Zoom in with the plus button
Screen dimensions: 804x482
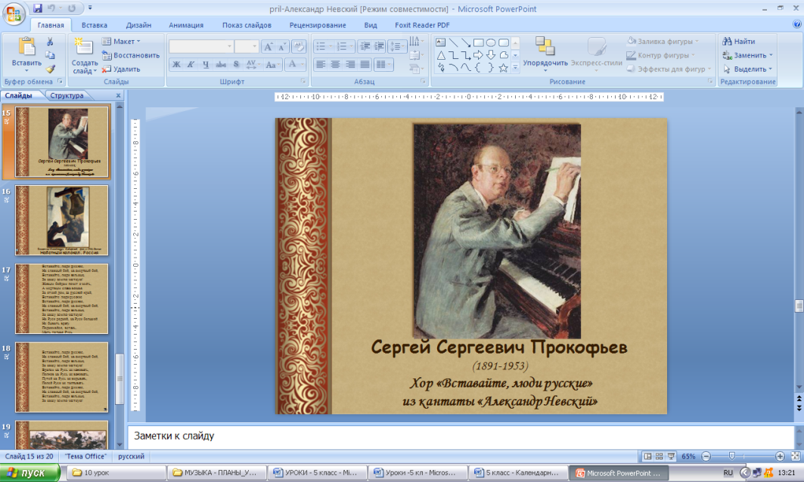click(x=780, y=456)
